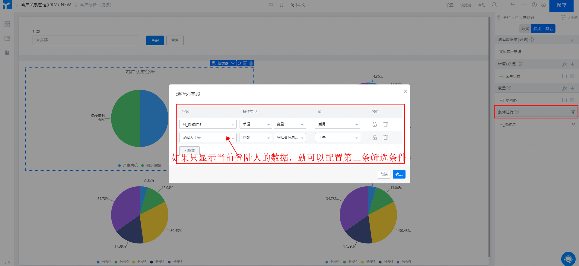This screenshot has width=579, height=266.
Task: Open 设置 in the top bar
Action: tap(450, 5)
